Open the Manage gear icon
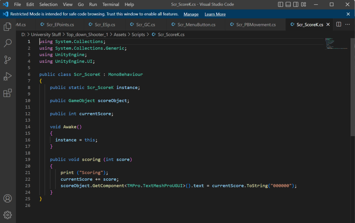Viewport: 355px width, 223px height. [x=7, y=215]
